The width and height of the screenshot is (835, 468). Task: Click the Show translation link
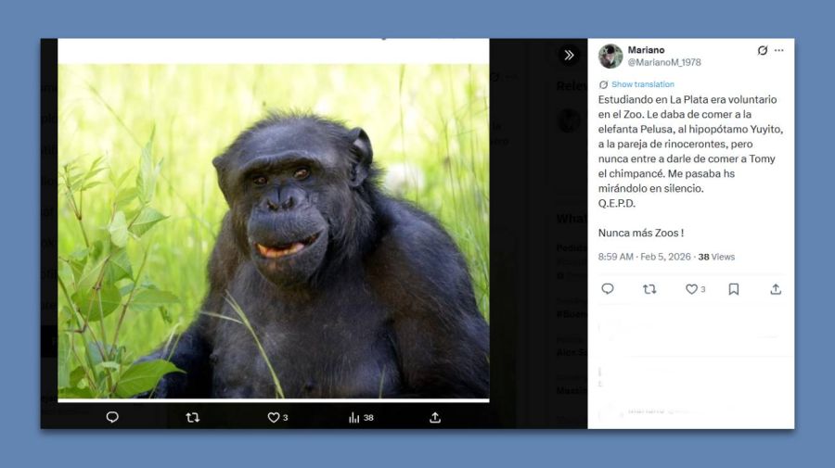point(643,84)
